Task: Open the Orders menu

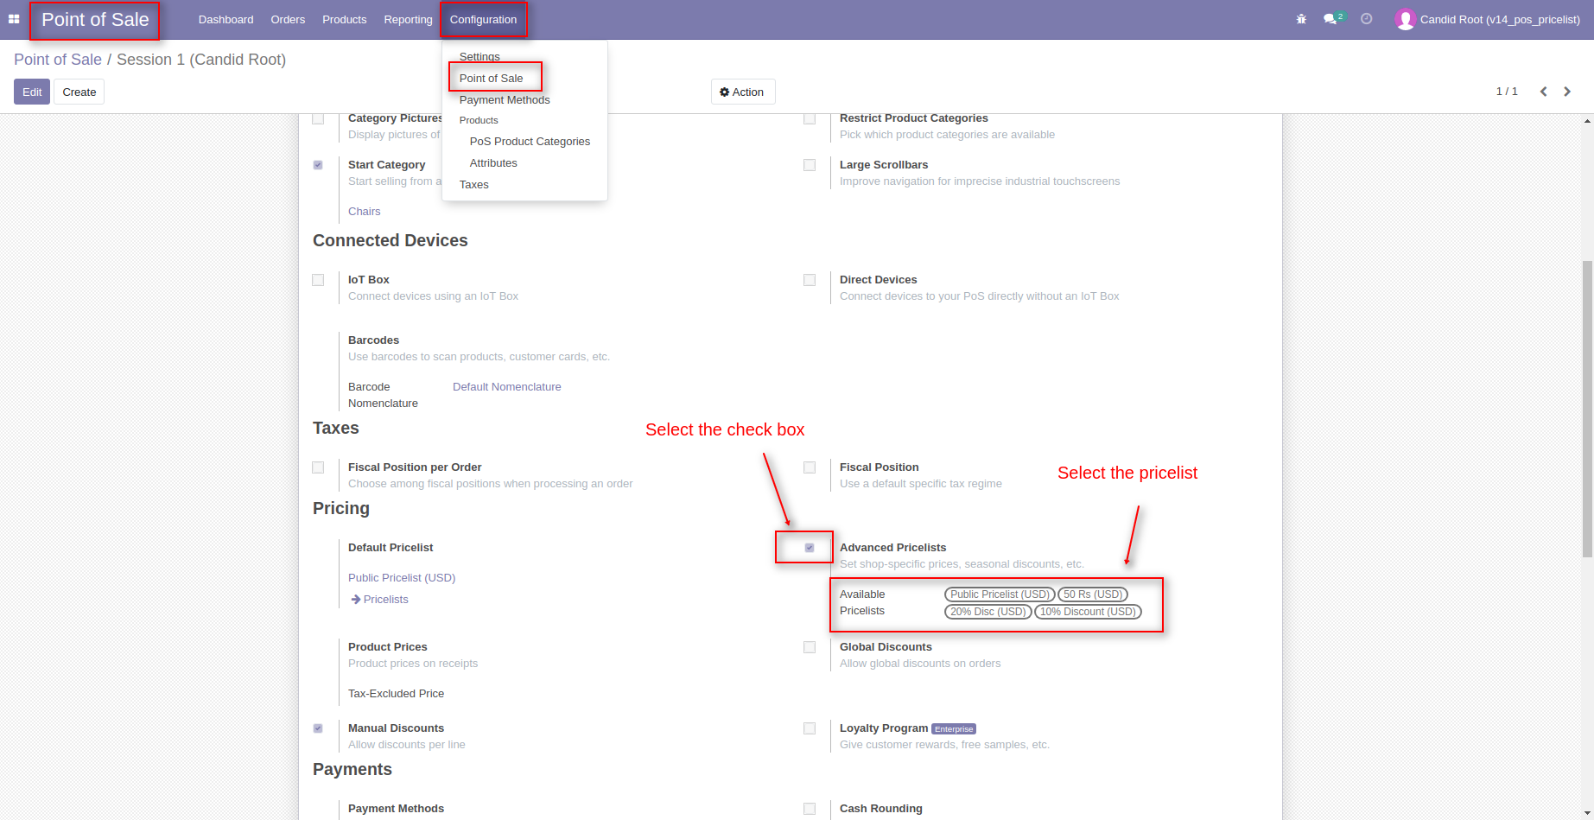Action: click(288, 19)
